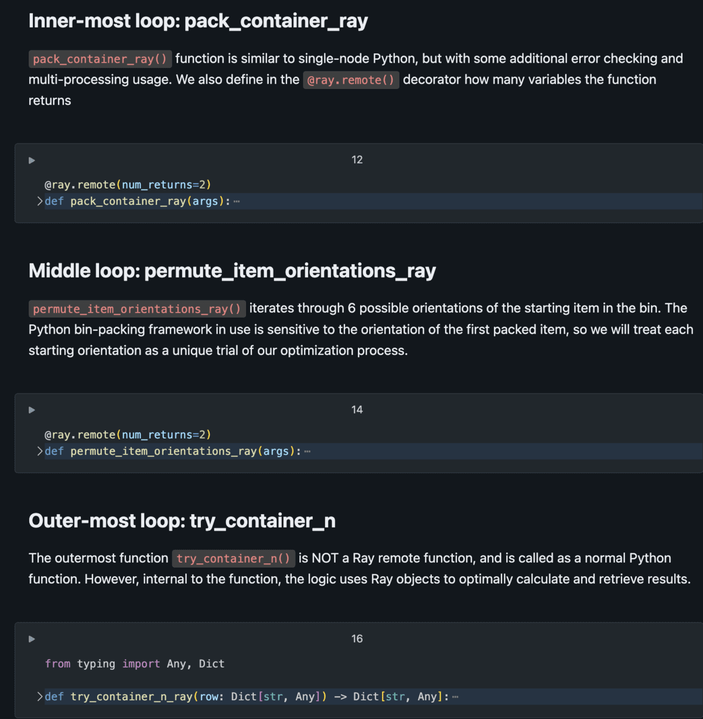703x719 pixels.
Task: Run the cell numbered 12
Action: pos(32,160)
